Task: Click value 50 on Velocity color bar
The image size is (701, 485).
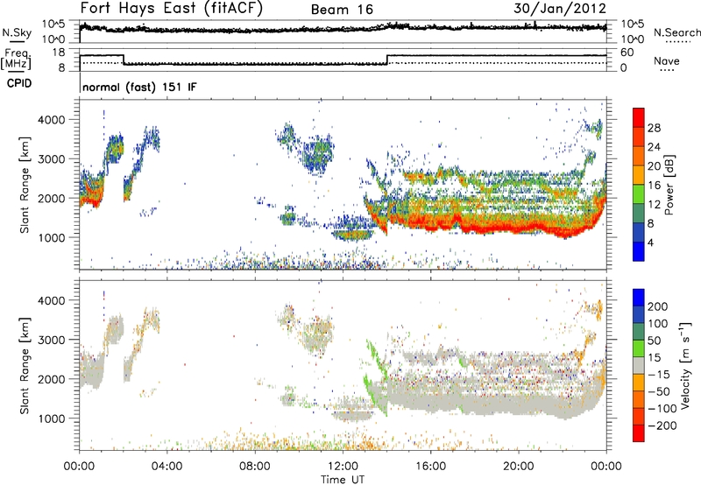Action: coord(654,341)
